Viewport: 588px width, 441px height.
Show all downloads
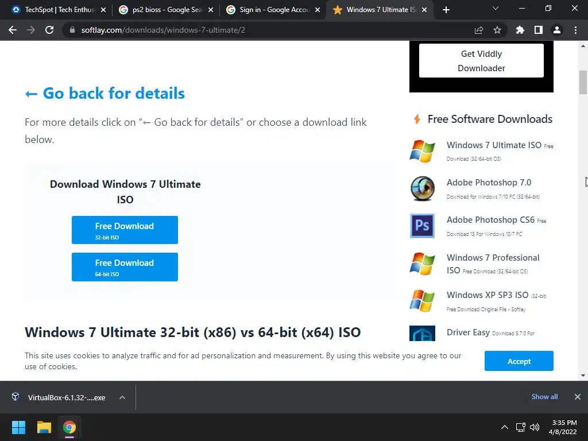pyautogui.click(x=544, y=397)
